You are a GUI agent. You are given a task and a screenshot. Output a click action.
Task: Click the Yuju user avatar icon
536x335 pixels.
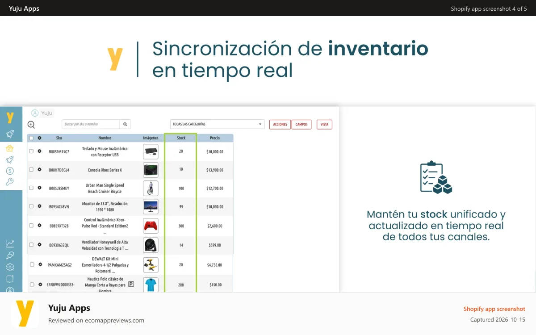[35, 113]
